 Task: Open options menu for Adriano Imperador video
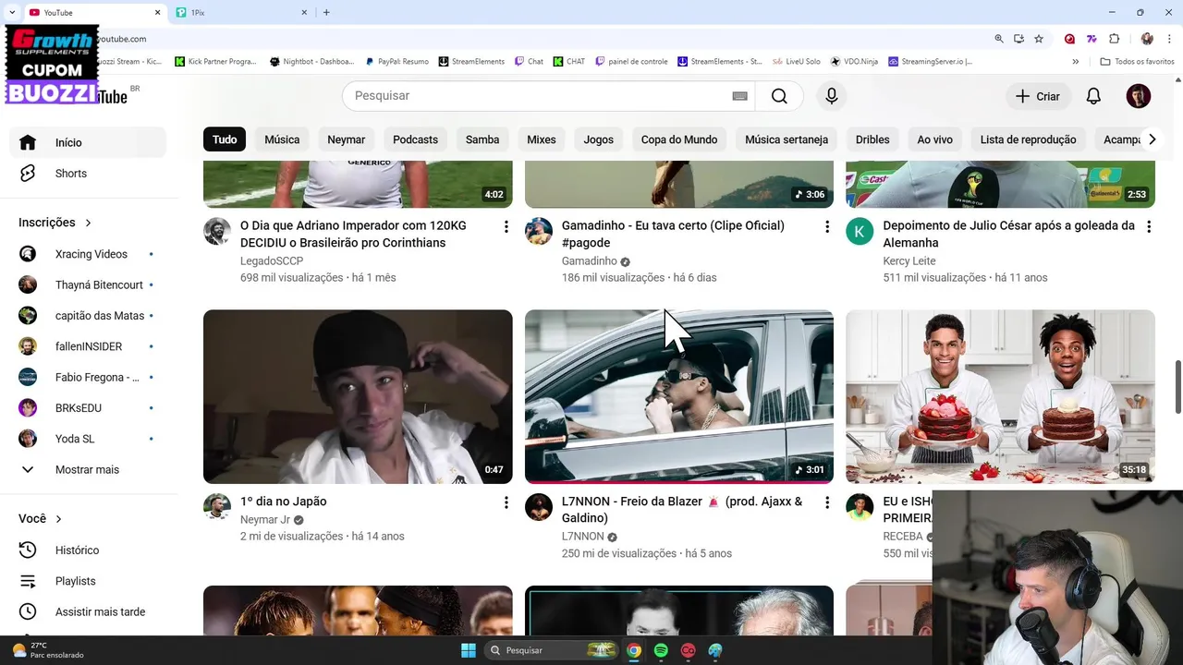506,226
